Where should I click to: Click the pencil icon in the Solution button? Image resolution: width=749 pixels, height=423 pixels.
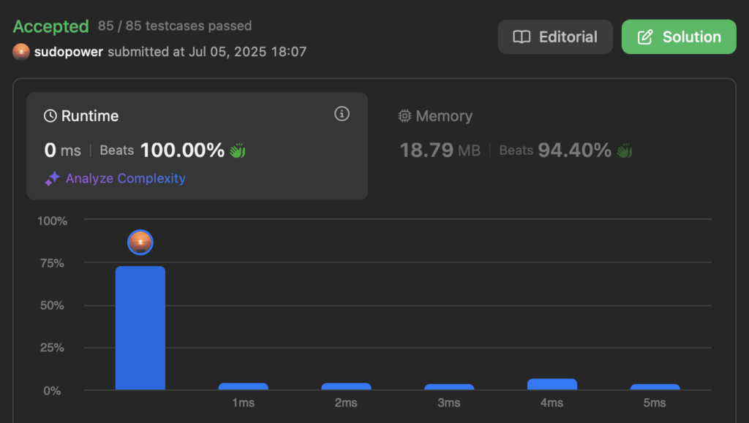tap(645, 37)
